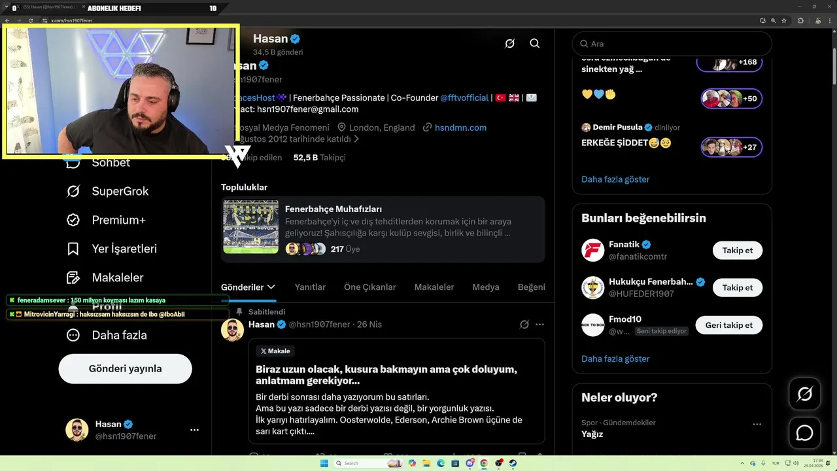837x471 pixels.
Task: Open more options for Yağız trend
Action: [x=757, y=424]
